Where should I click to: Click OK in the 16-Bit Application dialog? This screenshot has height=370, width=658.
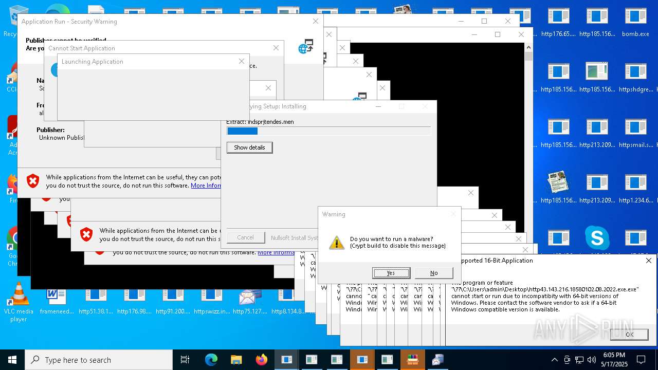tap(629, 334)
